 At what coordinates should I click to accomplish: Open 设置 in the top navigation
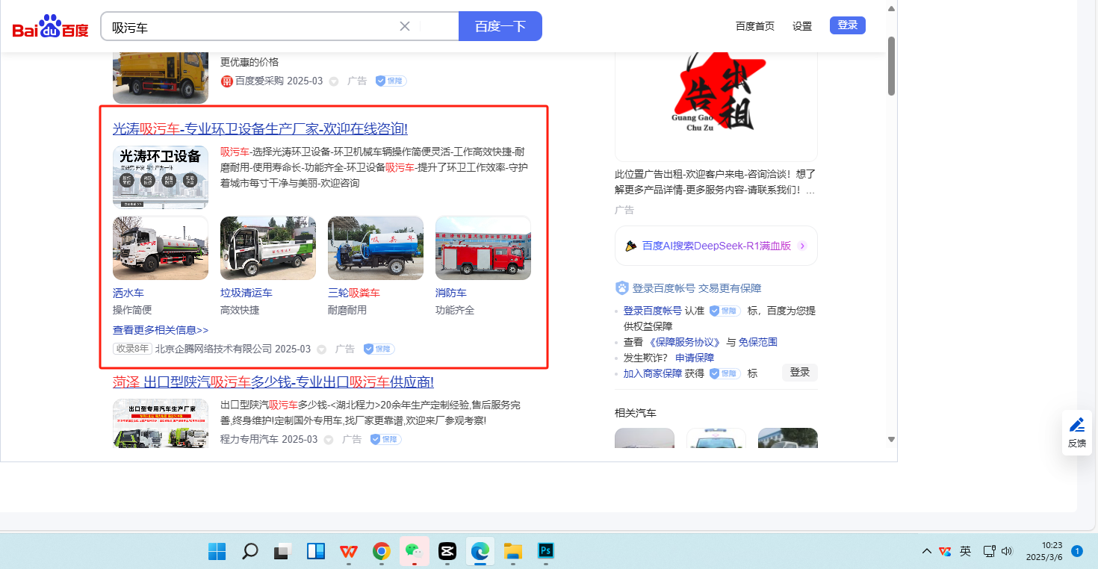[x=802, y=26]
